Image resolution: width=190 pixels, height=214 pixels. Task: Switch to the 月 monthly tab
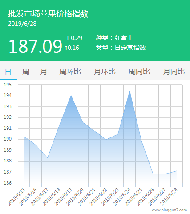[44, 72]
